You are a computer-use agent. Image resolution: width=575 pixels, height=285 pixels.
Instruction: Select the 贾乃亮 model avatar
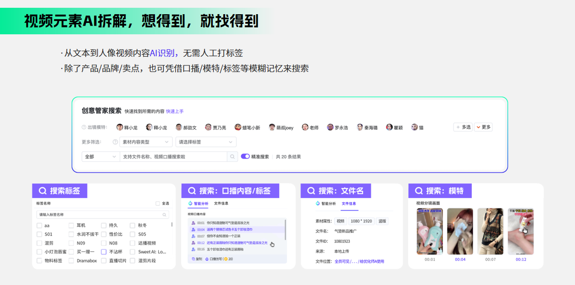pos(208,127)
